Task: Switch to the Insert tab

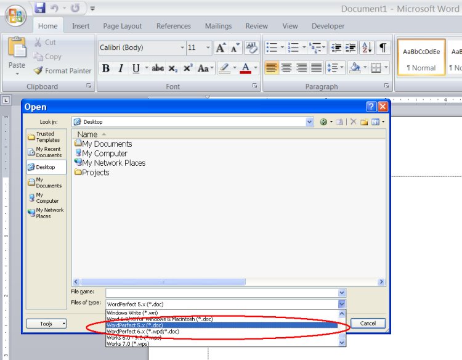Action: [81, 27]
